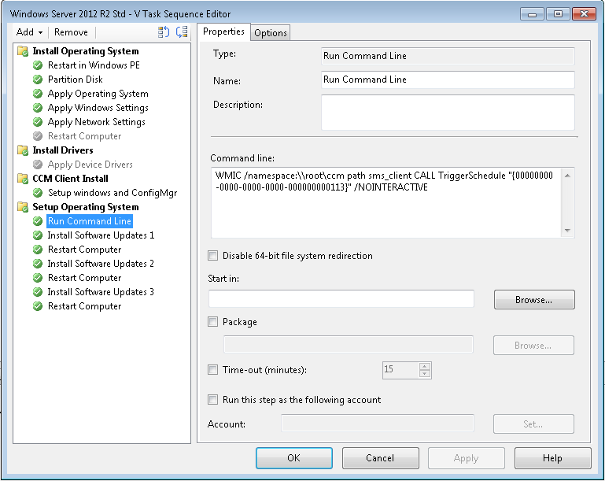Viewport: 605px width, 481px height.
Task: Click the Install Drivers group folder icon
Action: click(x=23, y=150)
